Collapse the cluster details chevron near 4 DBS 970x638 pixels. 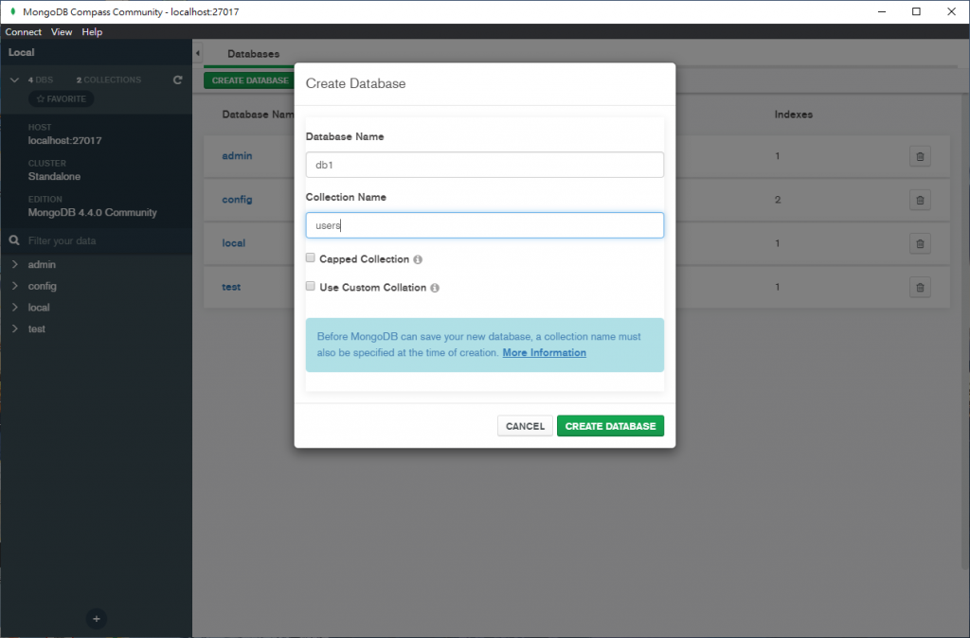point(14,80)
